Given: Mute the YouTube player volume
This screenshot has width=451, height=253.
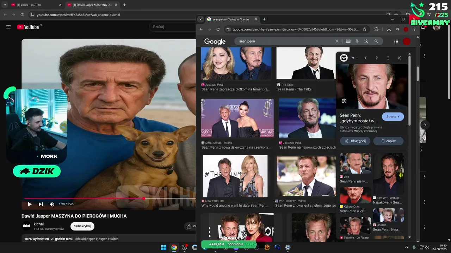Looking at the screenshot, I should 52,204.
